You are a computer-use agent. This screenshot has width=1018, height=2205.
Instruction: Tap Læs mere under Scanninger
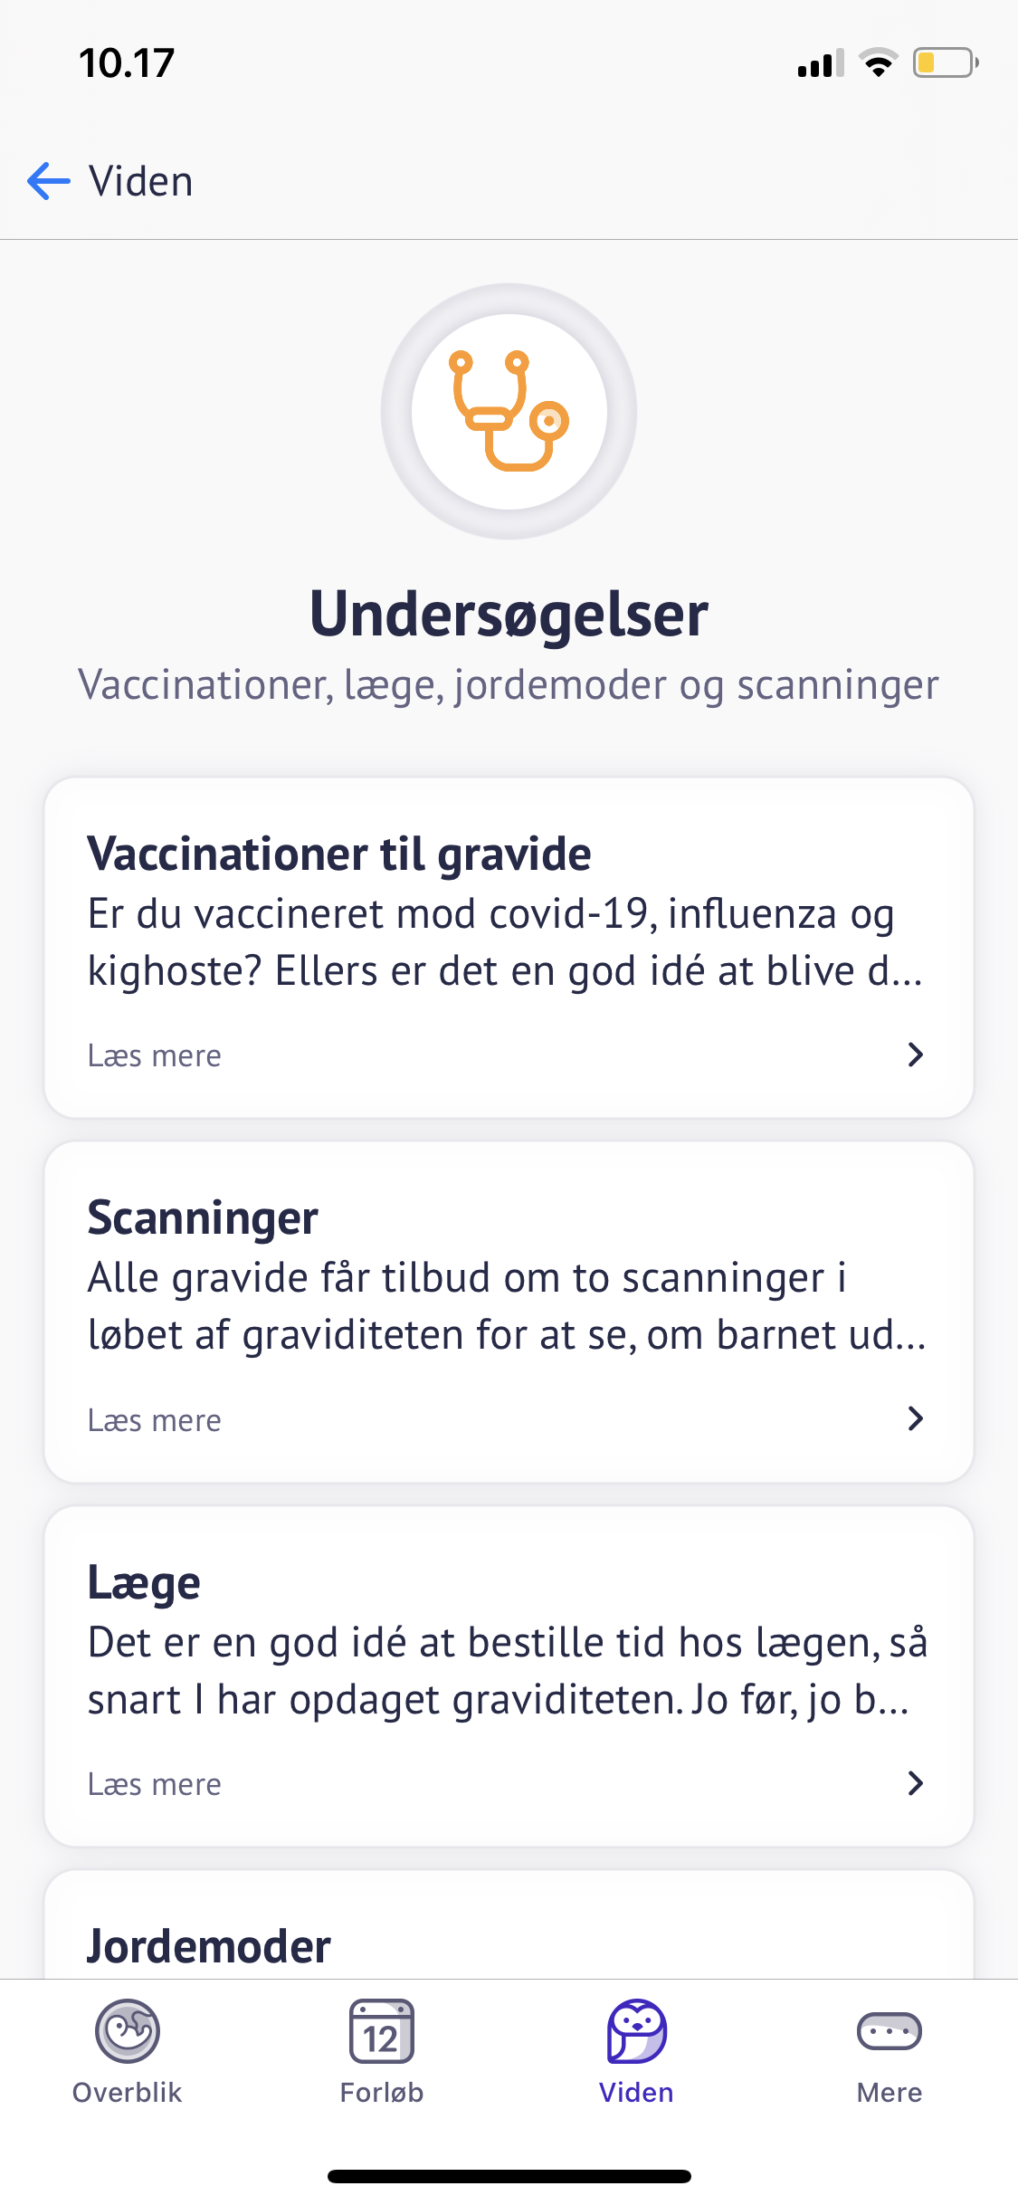(155, 1420)
